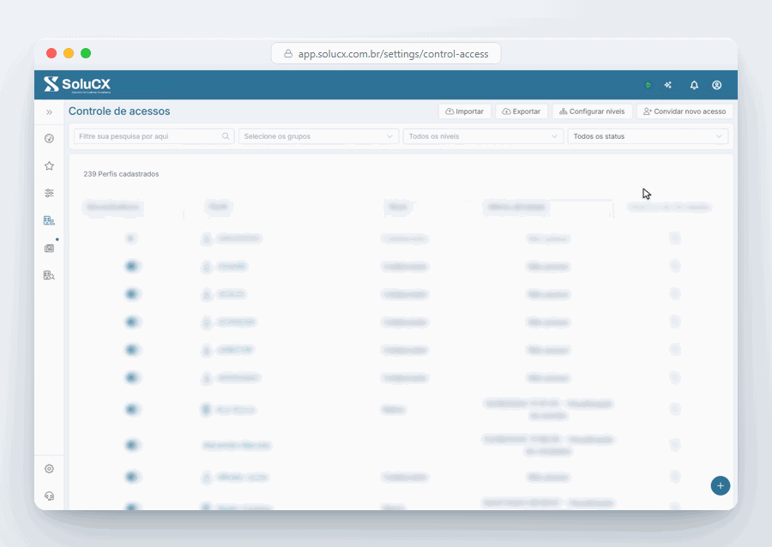Click the green status indicator in header
Viewport: 772px width, 547px height.
coord(648,85)
